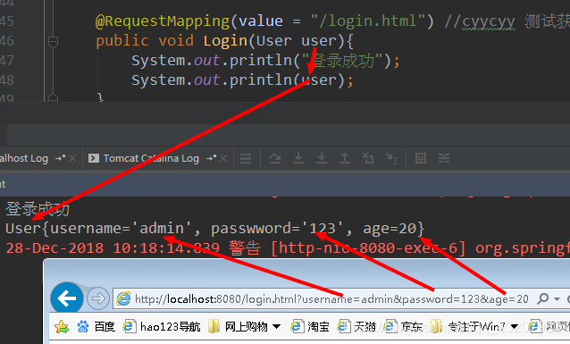Click the Login method name in editor
Viewport: 570px width, 344px height.
(x=225, y=41)
